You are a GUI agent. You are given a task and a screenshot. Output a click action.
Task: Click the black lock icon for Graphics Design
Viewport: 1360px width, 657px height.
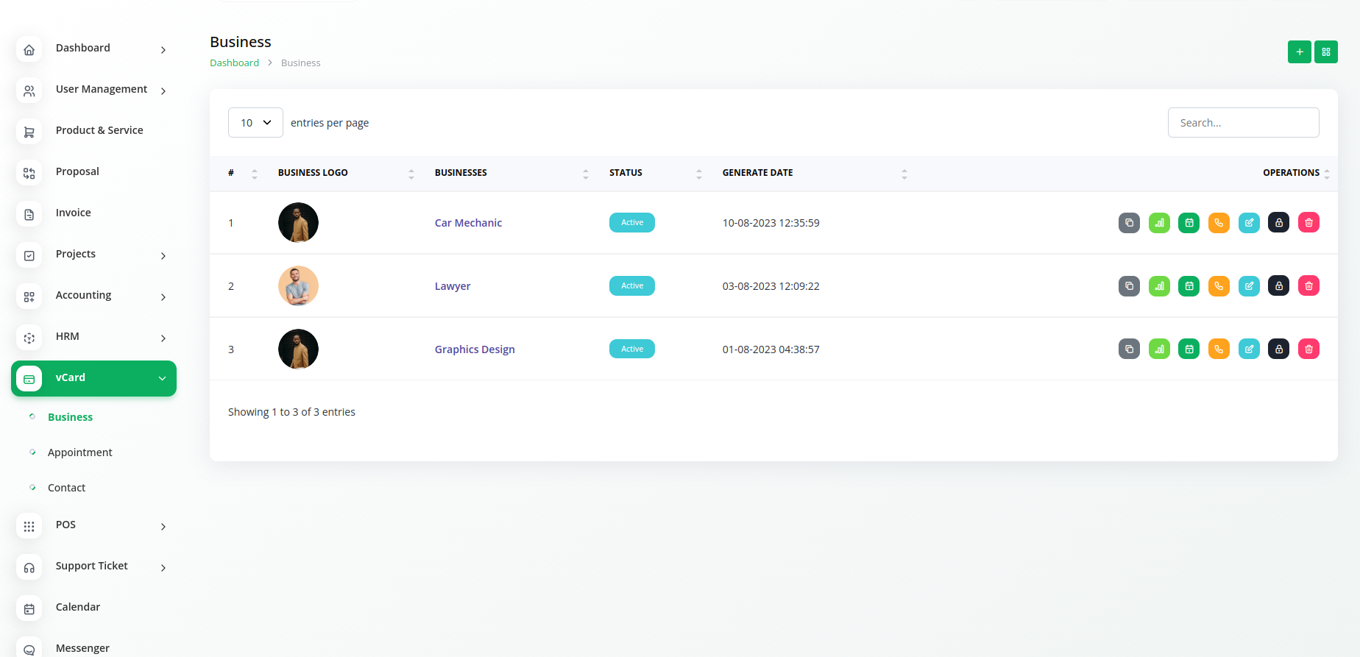1278,349
